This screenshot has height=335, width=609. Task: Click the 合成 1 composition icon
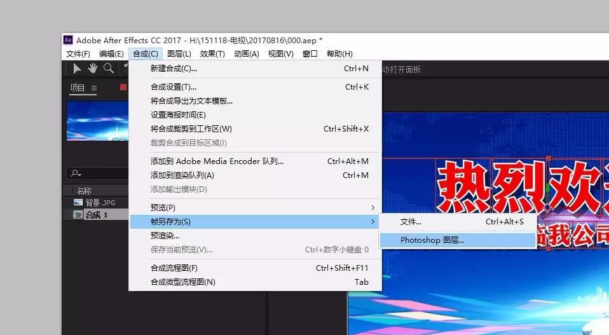(x=78, y=215)
